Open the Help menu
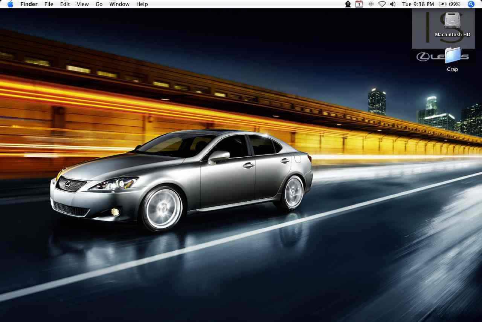The height and width of the screenshot is (322, 482). click(x=142, y=4)
